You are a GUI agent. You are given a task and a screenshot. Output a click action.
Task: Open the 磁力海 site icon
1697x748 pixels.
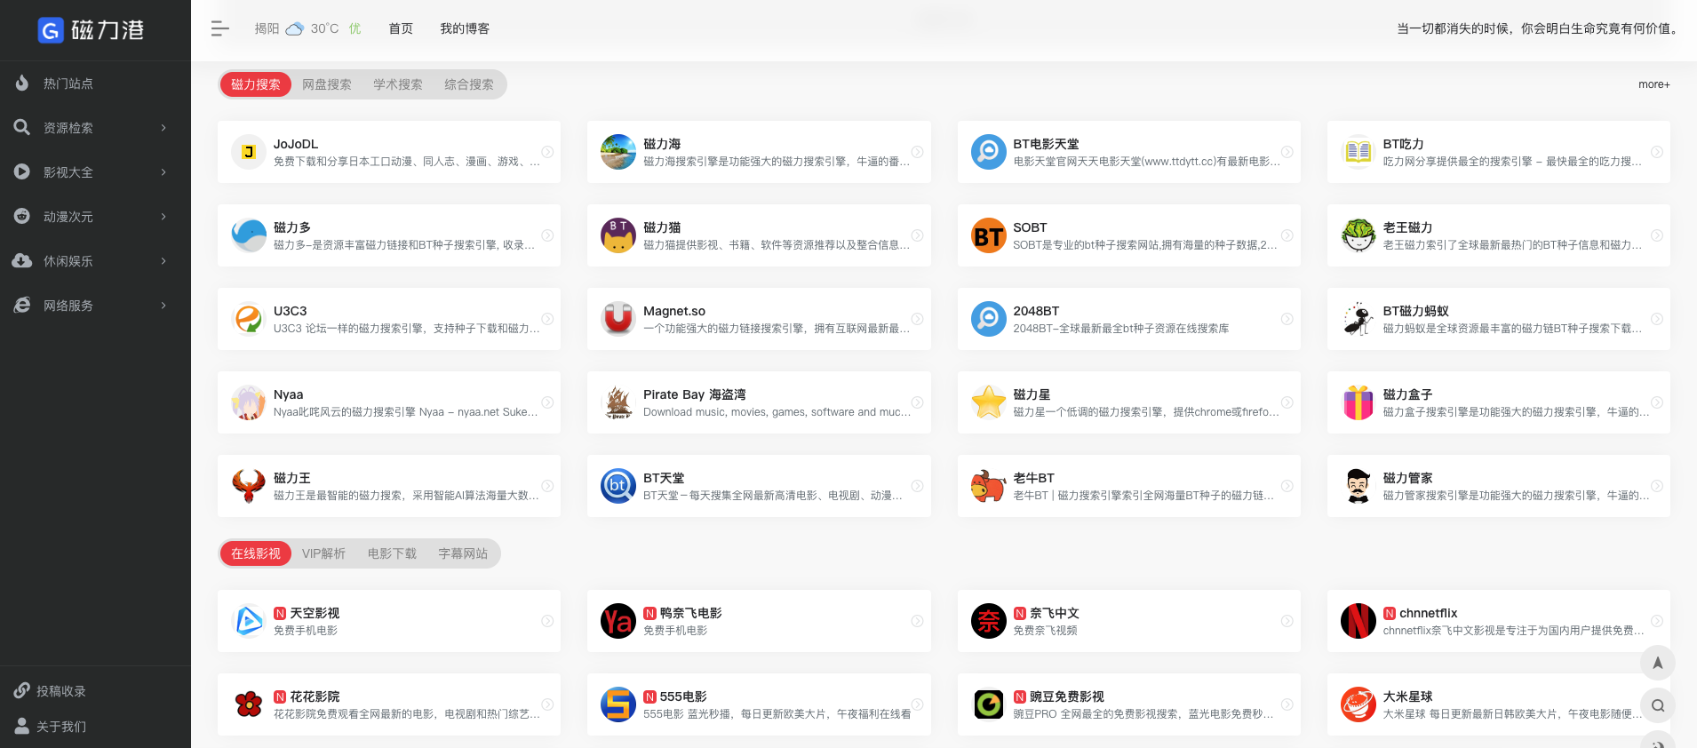[618, 152]
